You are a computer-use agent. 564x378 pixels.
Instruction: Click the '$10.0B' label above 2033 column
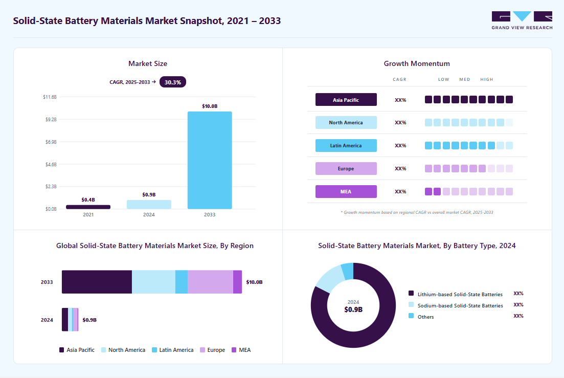click(x=210, y=106)
